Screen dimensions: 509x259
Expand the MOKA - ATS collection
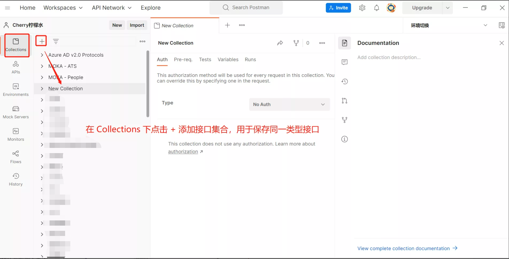point(42,66)
